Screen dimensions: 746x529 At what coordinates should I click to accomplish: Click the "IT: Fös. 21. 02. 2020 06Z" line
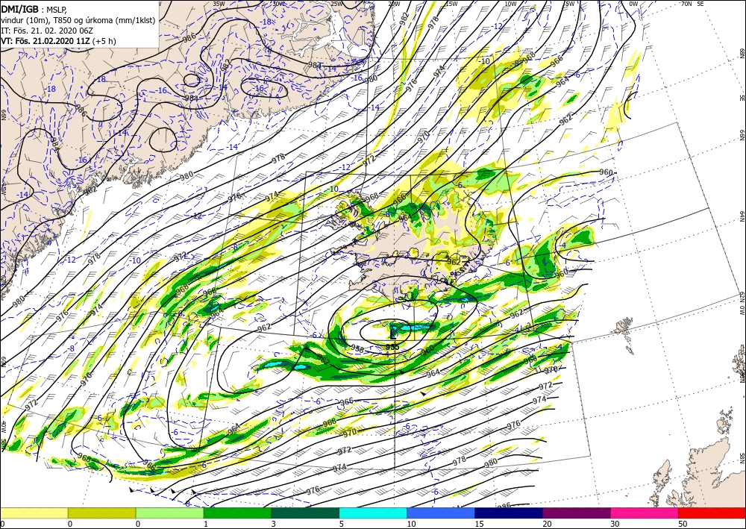[48, 31]
